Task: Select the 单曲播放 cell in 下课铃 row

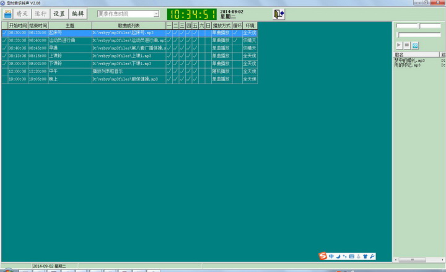Action: [222, 63]
